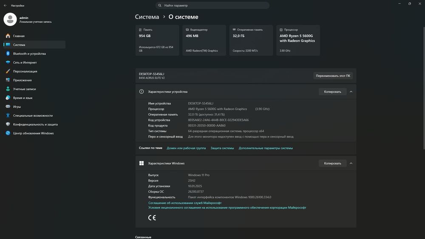Open the Главная home icon in sidebar

(8, 36)
